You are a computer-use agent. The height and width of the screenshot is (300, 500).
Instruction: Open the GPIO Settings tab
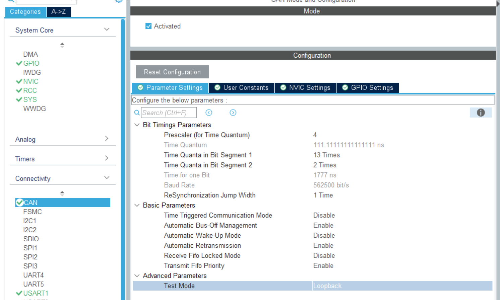click(x=368, y=88)
